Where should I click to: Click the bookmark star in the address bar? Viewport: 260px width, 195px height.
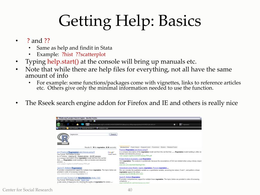click(x=174, y=124)
